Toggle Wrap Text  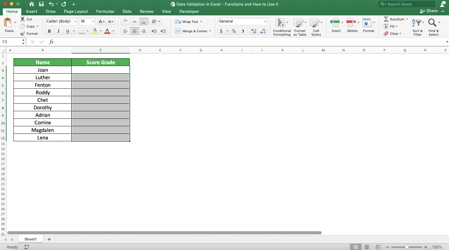[x=188, y=22]
